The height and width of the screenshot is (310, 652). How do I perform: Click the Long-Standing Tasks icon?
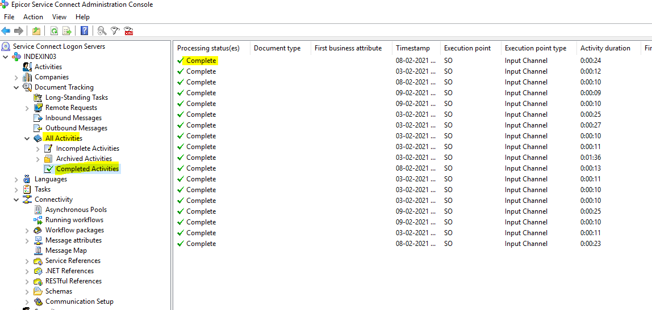point(38,97)
